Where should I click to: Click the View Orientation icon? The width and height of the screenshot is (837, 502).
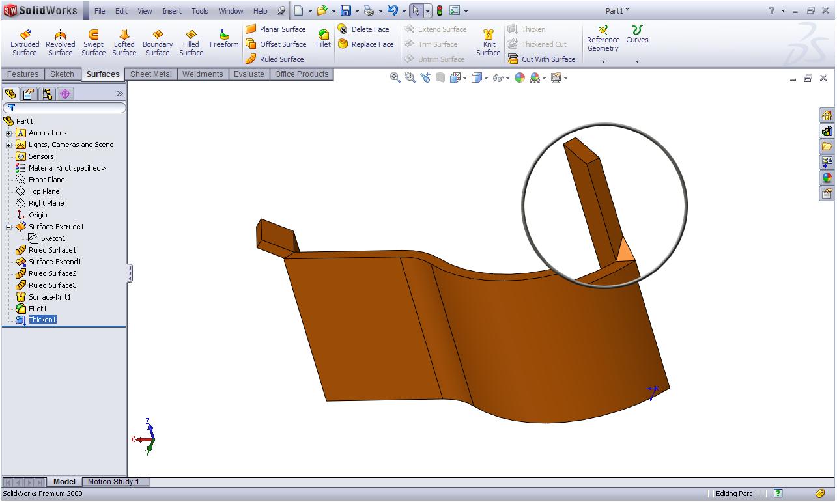coord(455,78)
